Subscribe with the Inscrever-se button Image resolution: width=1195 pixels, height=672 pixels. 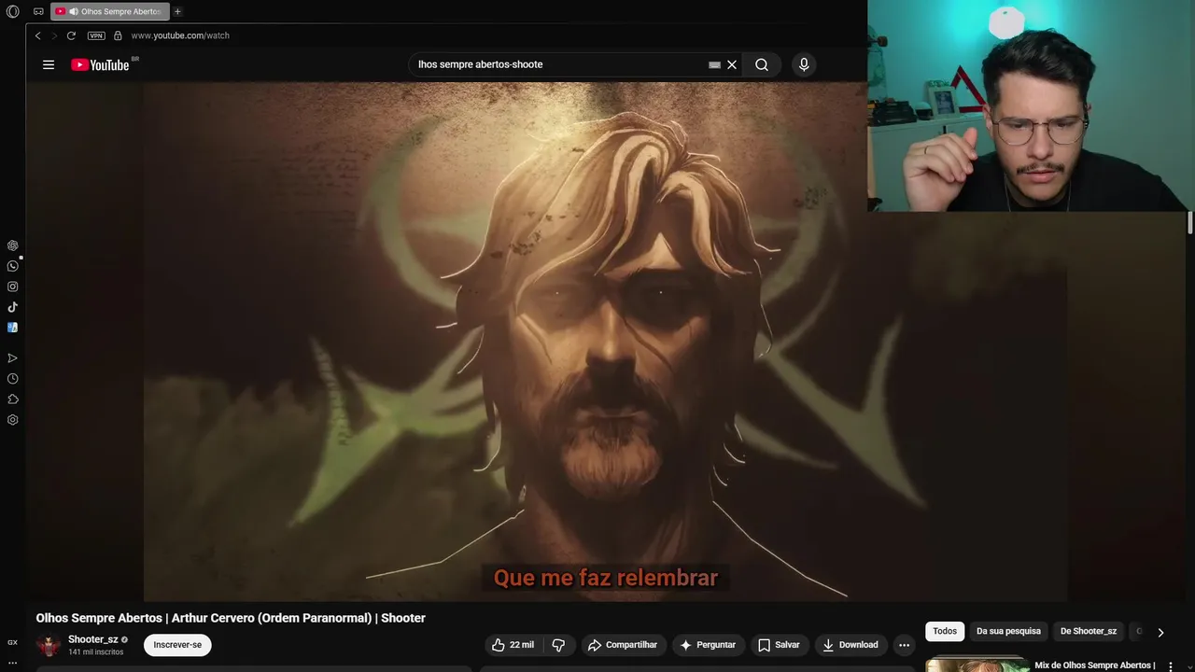pos(177,645)
